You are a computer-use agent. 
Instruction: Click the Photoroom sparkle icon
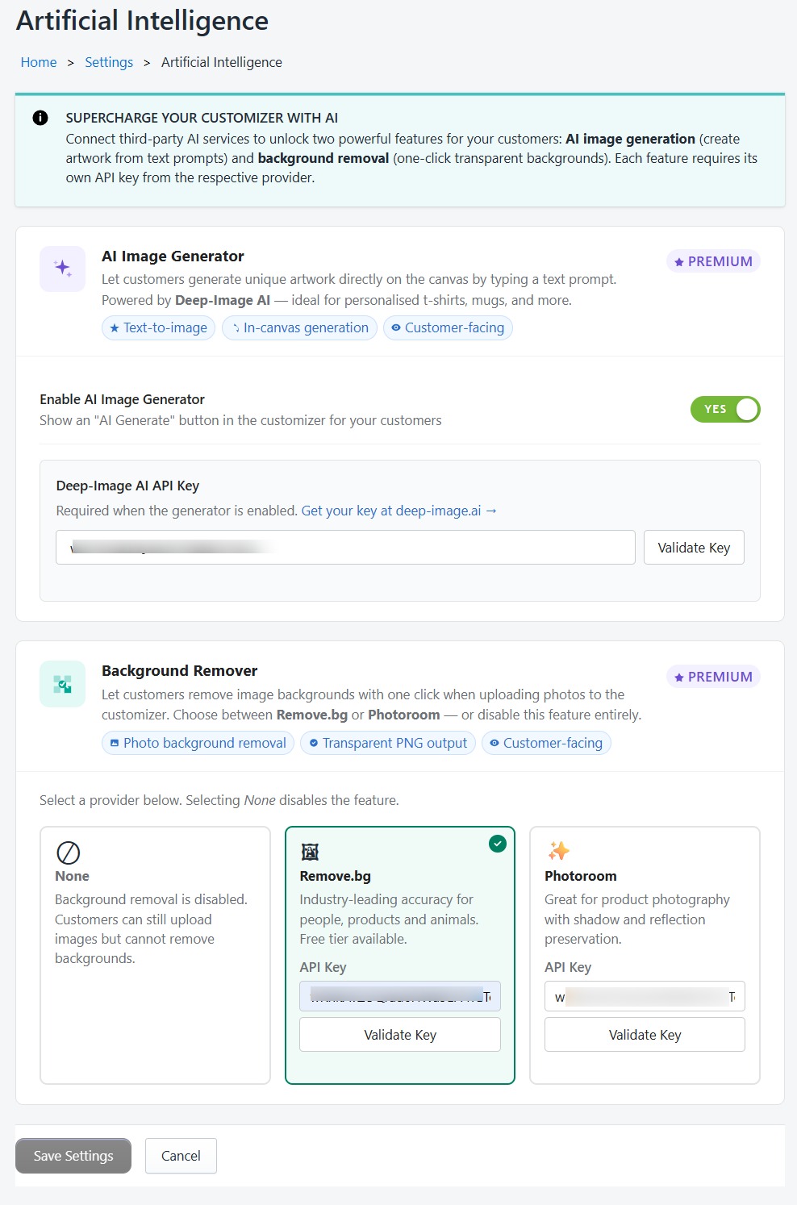(x=558, y=851)
